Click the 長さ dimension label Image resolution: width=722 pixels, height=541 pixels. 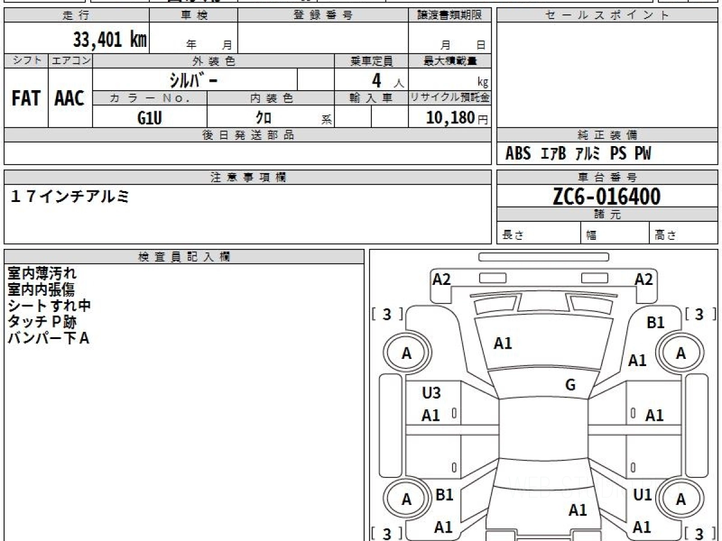click(x=512, y=236)
